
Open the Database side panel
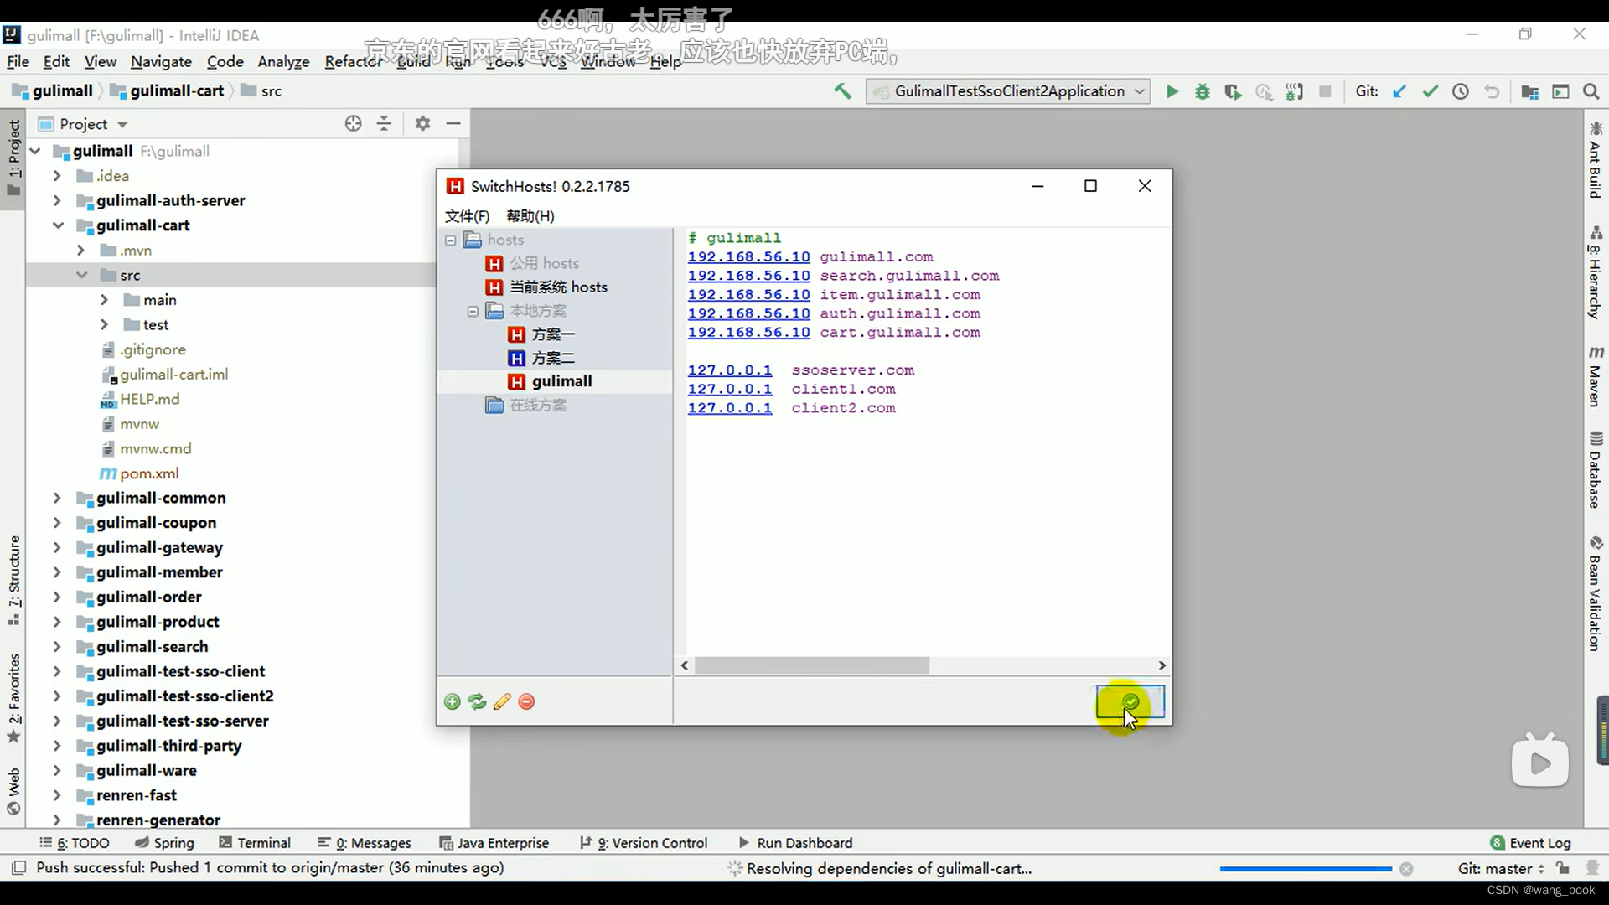(1596, 470)
